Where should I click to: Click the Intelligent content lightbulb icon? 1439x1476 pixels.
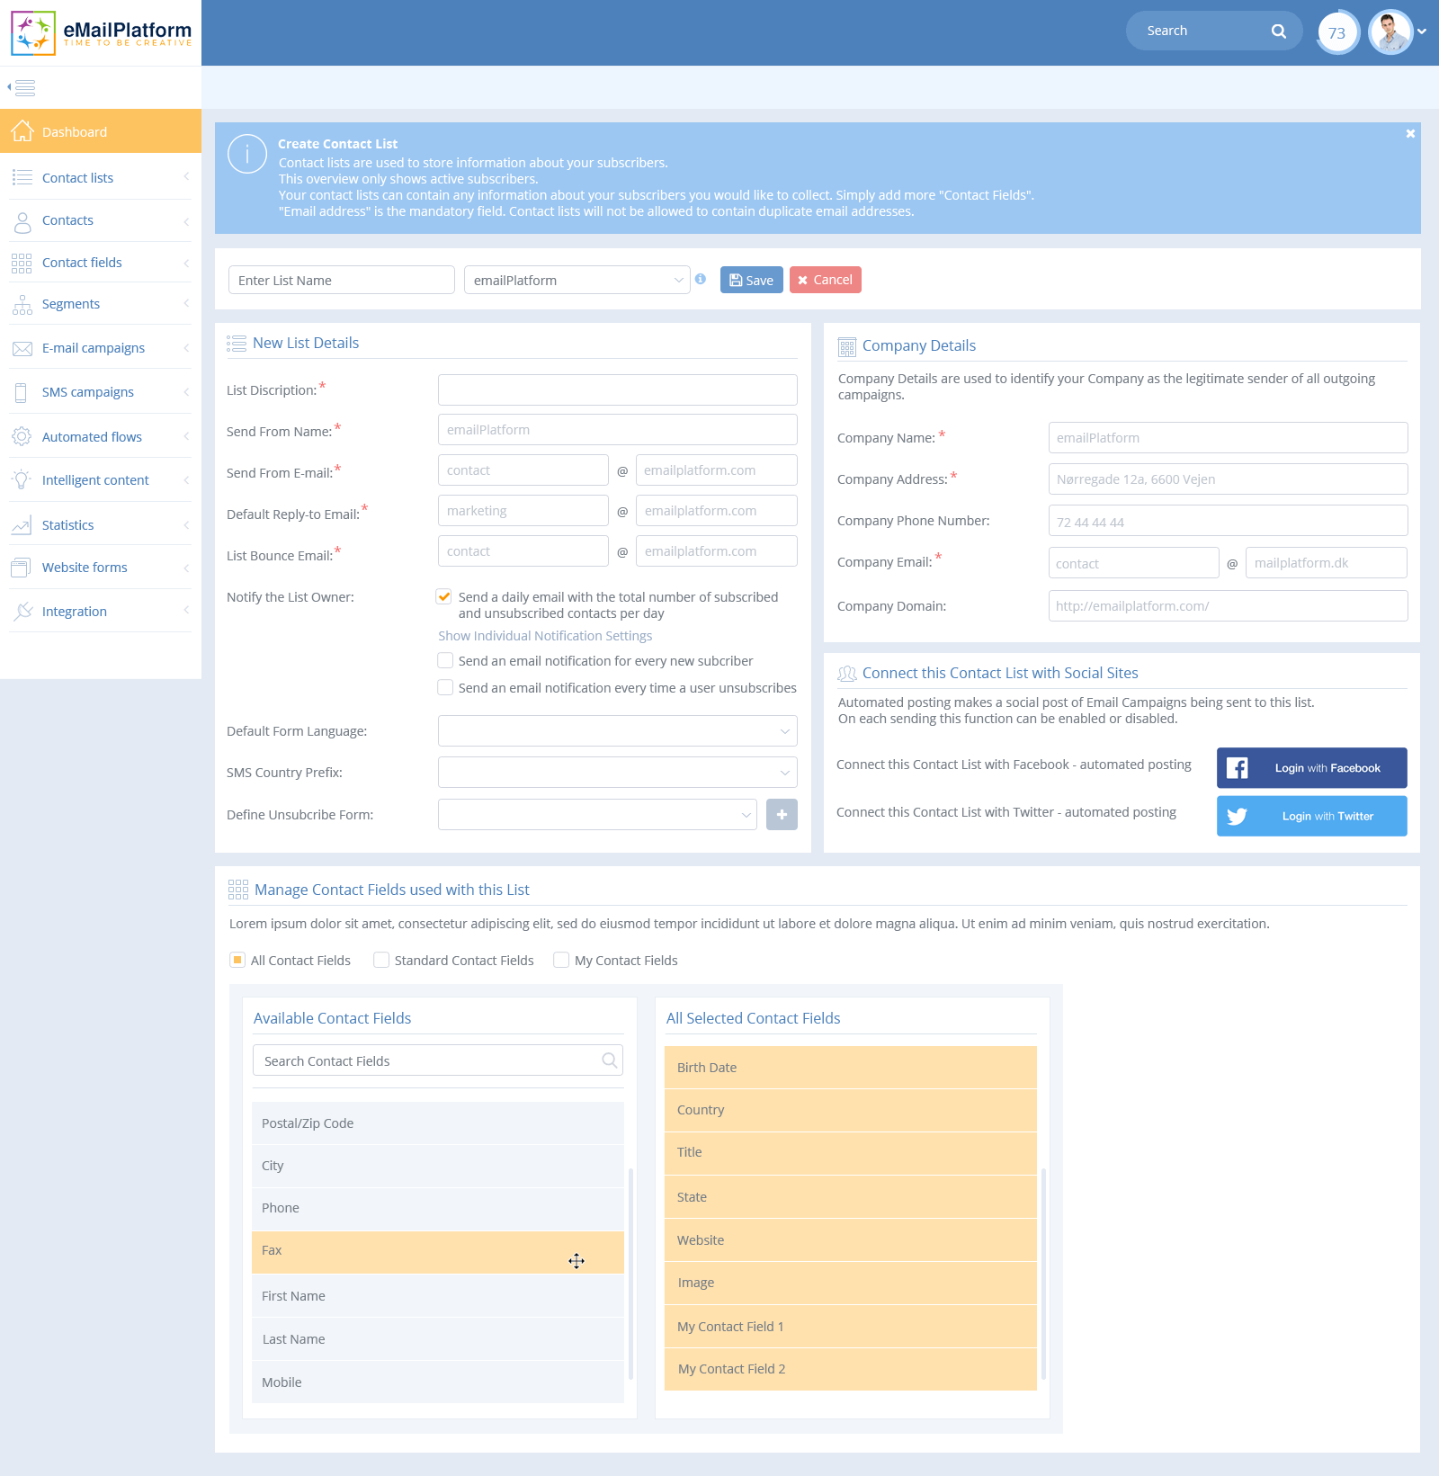pos(22,479)
